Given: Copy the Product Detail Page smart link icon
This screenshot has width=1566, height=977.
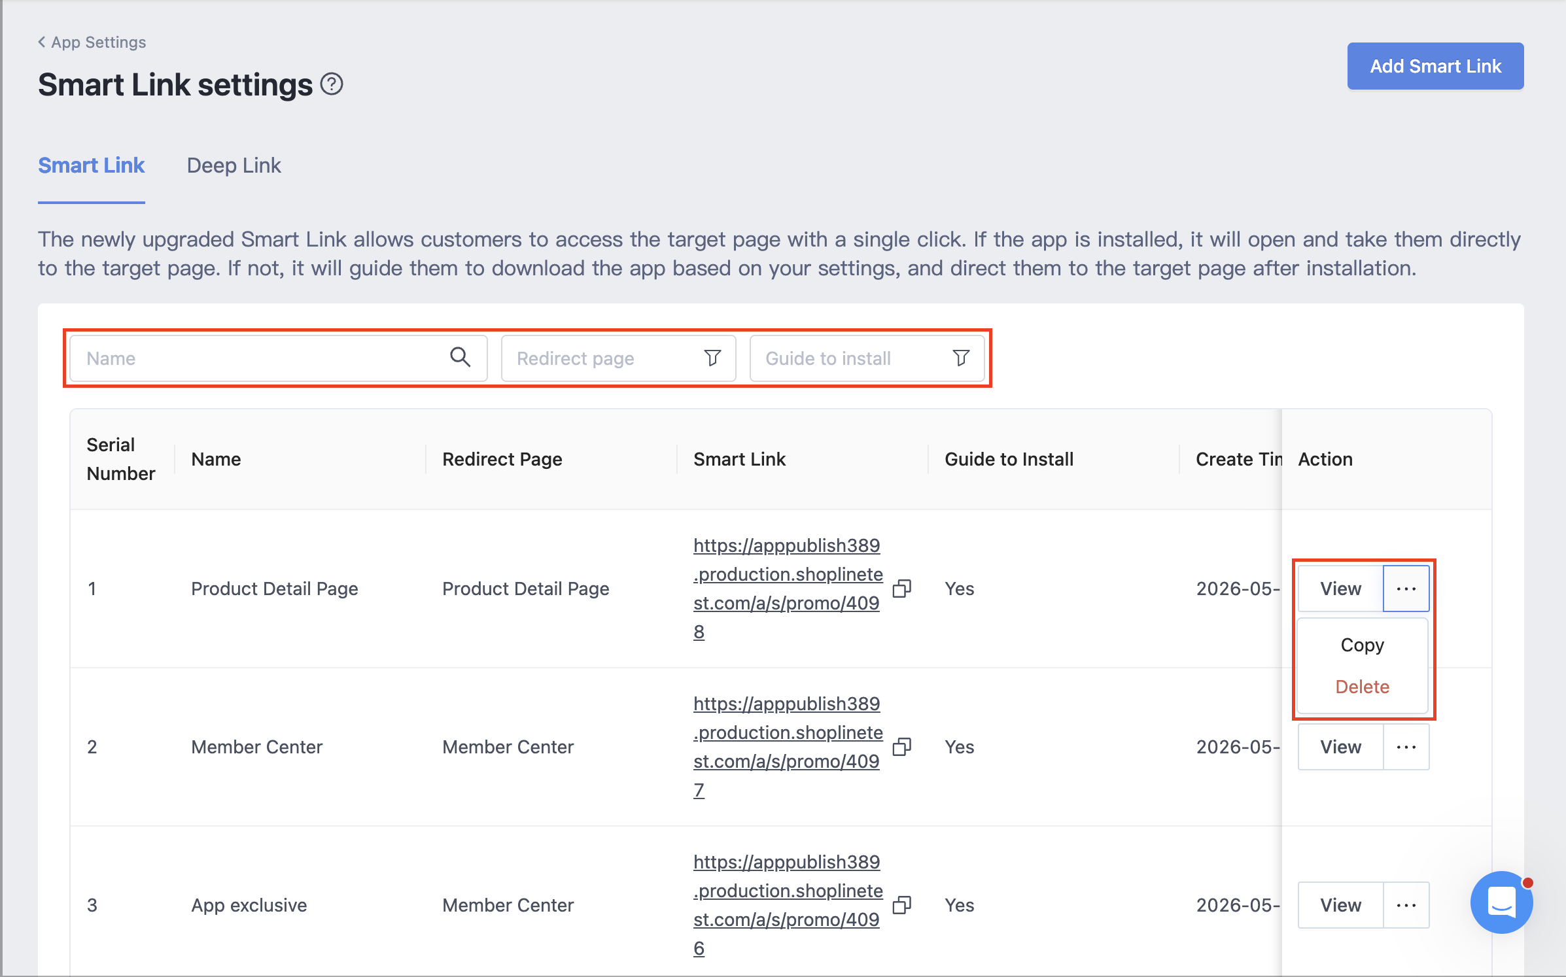Looking at the screenshot, I should [902, 589].
